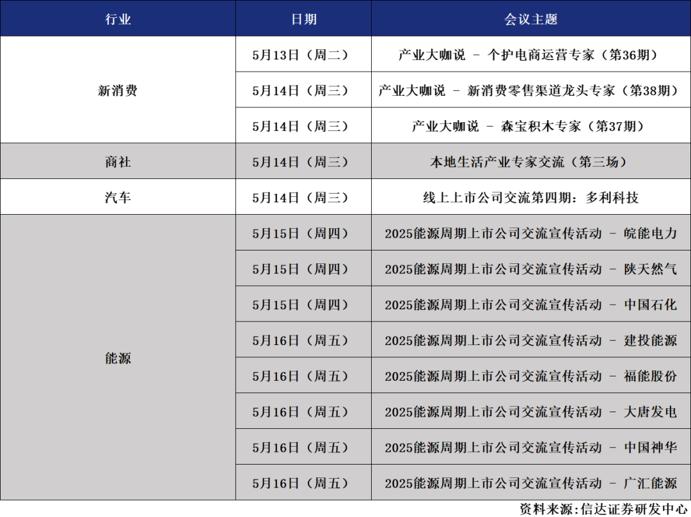Click the date in the 本地生活产业专家交流 row
This screenshot has height=517, width=691.
(304, 161)
